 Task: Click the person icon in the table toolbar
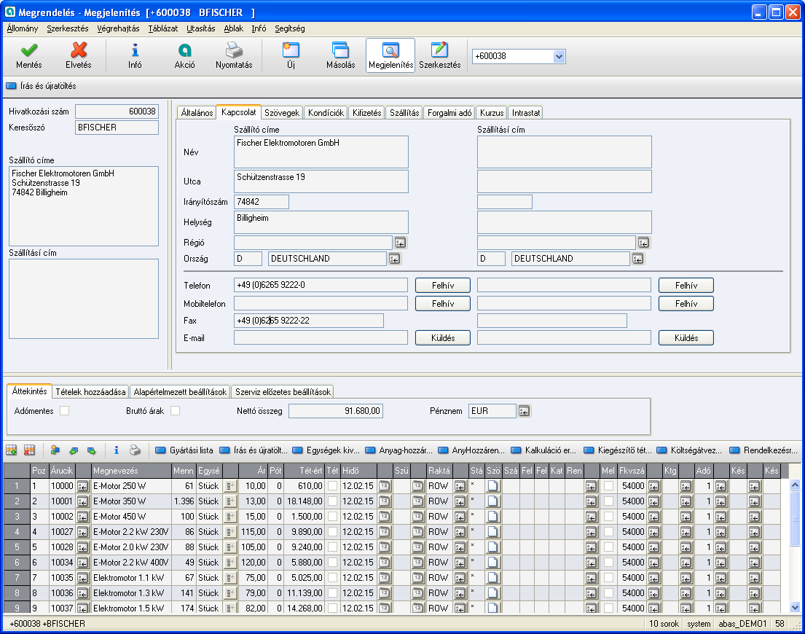click(x=55, y=450)
